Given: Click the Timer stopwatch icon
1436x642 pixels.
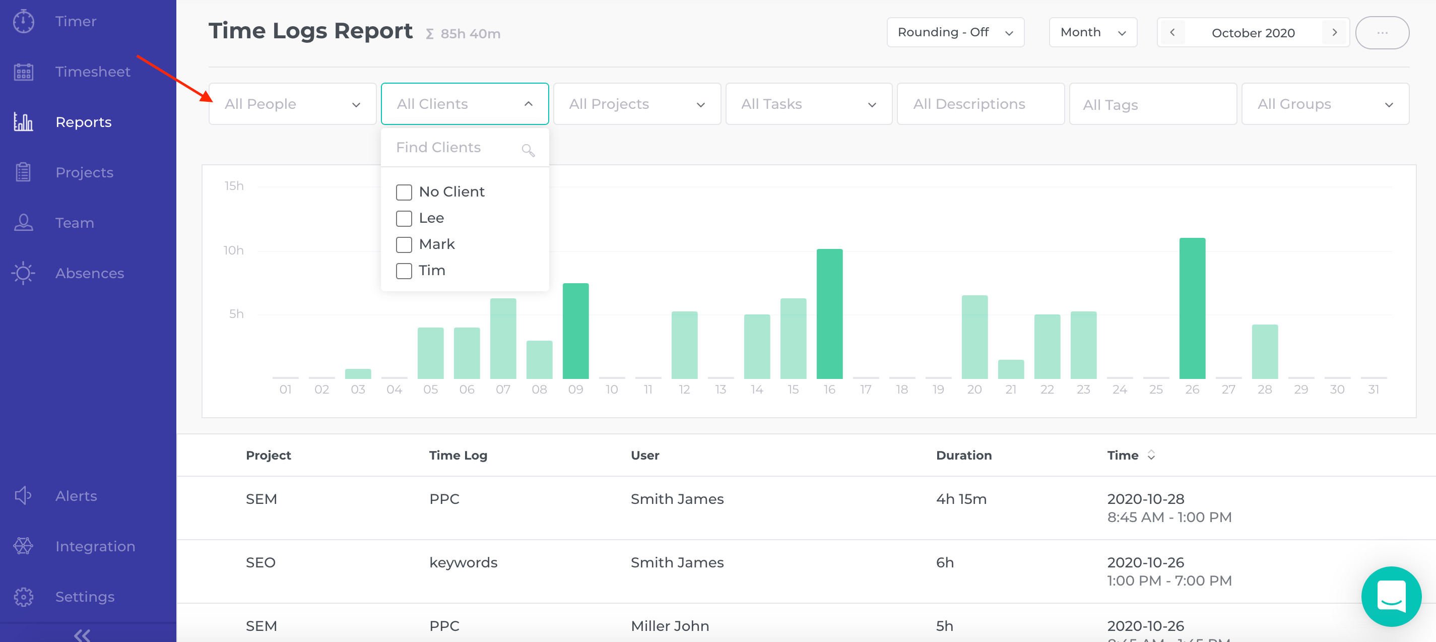Looking at the screenshot, I should (x=23, y=21).
